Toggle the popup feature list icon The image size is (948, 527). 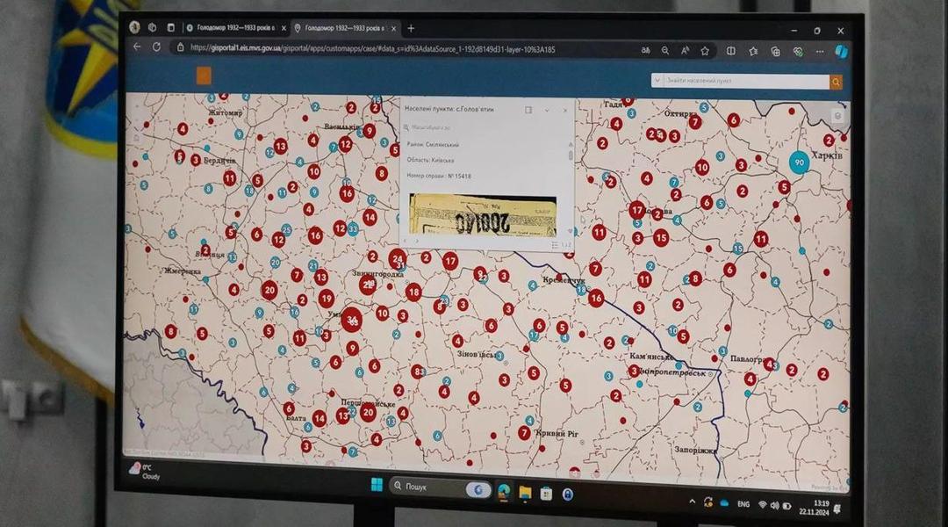point(555,244)
